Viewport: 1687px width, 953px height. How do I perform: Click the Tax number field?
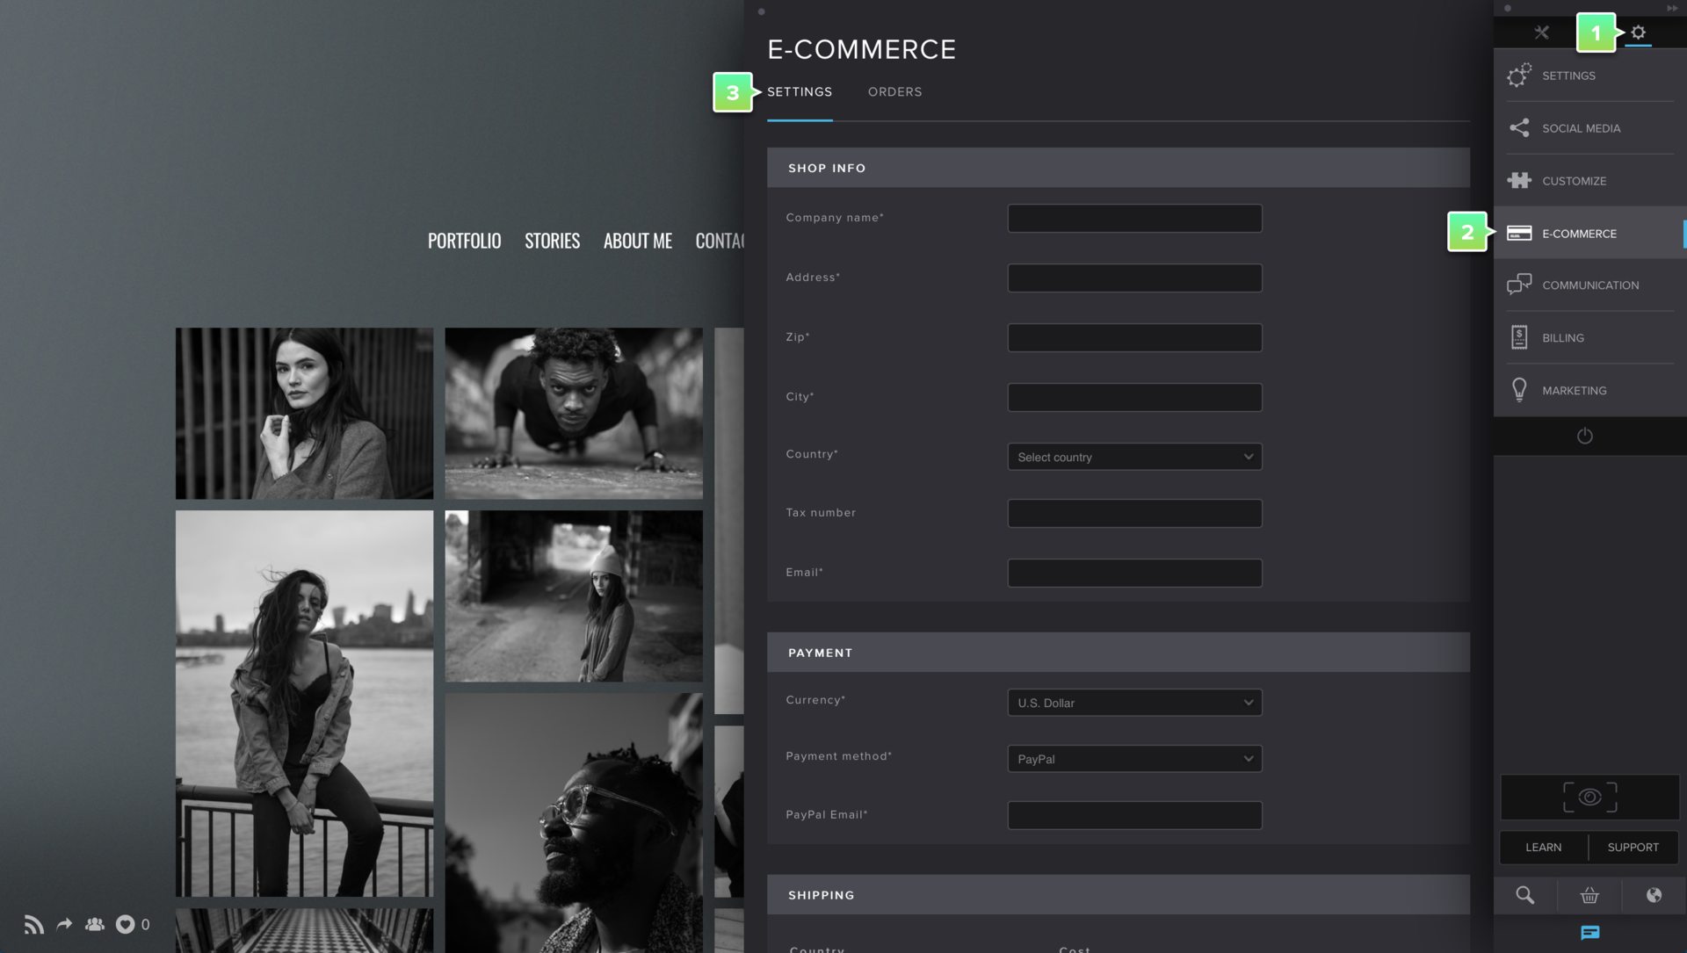(1134, 514)
